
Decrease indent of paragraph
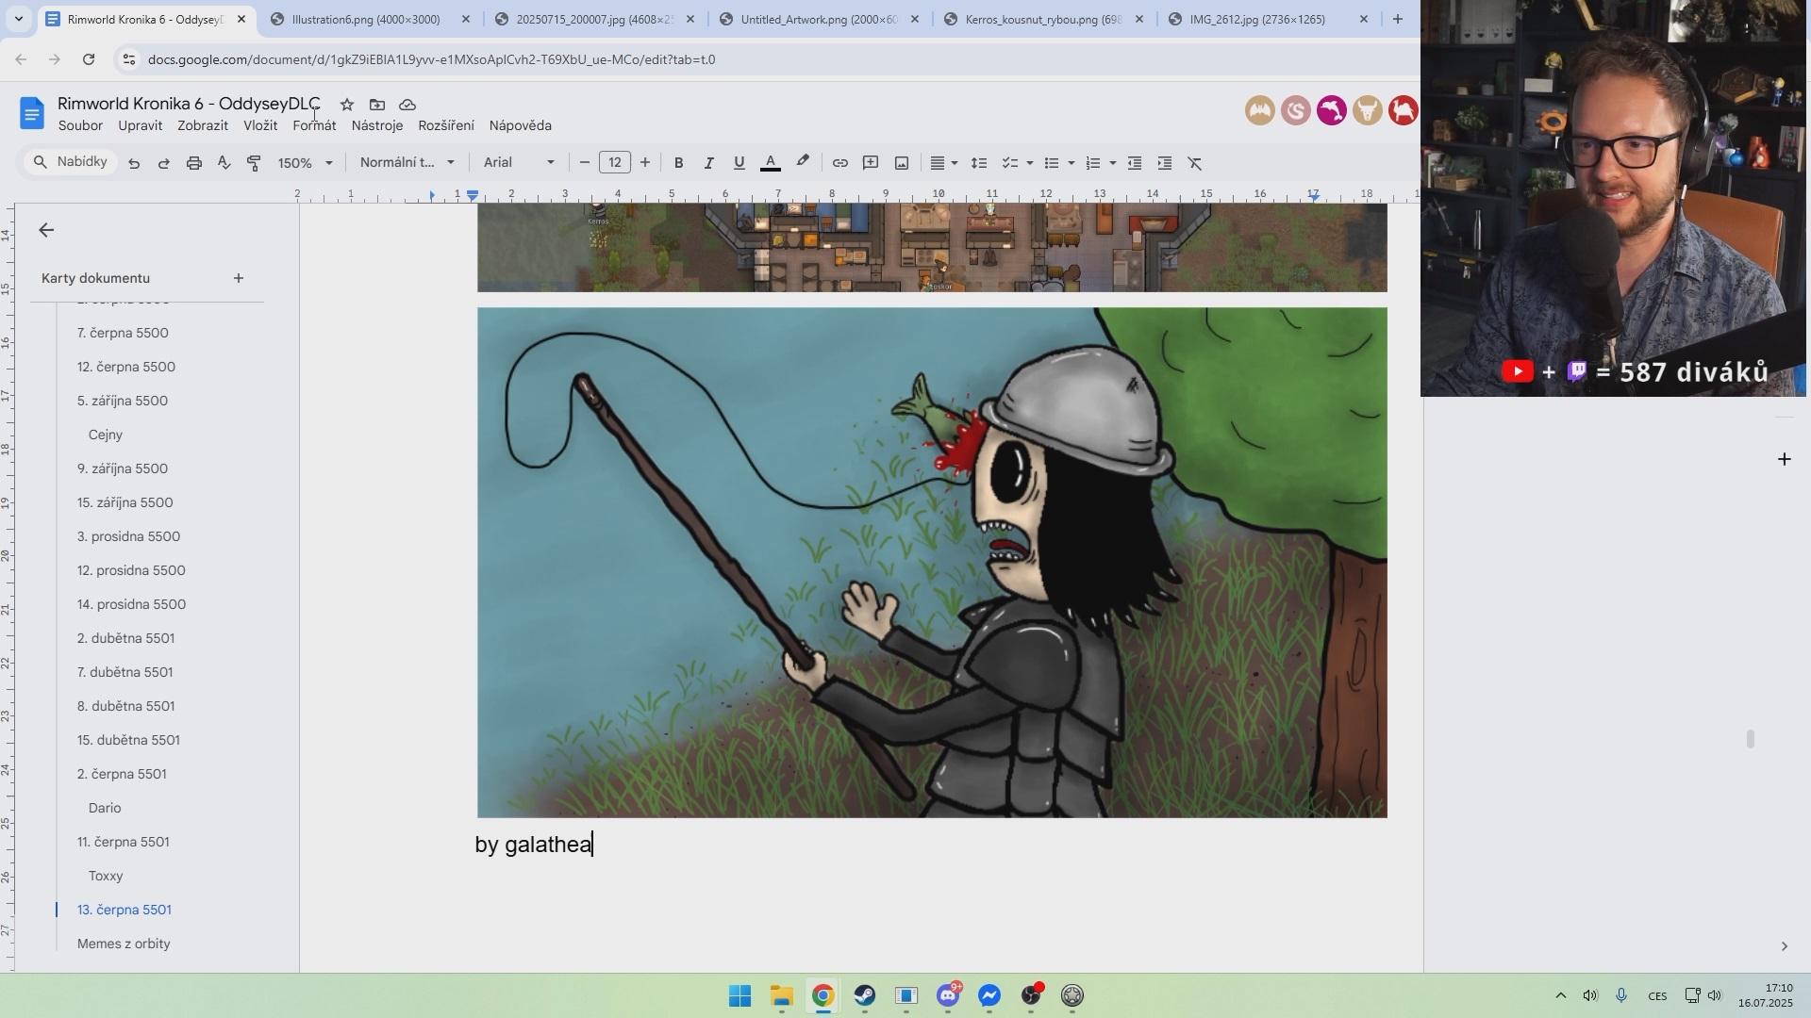(1135, 163)
